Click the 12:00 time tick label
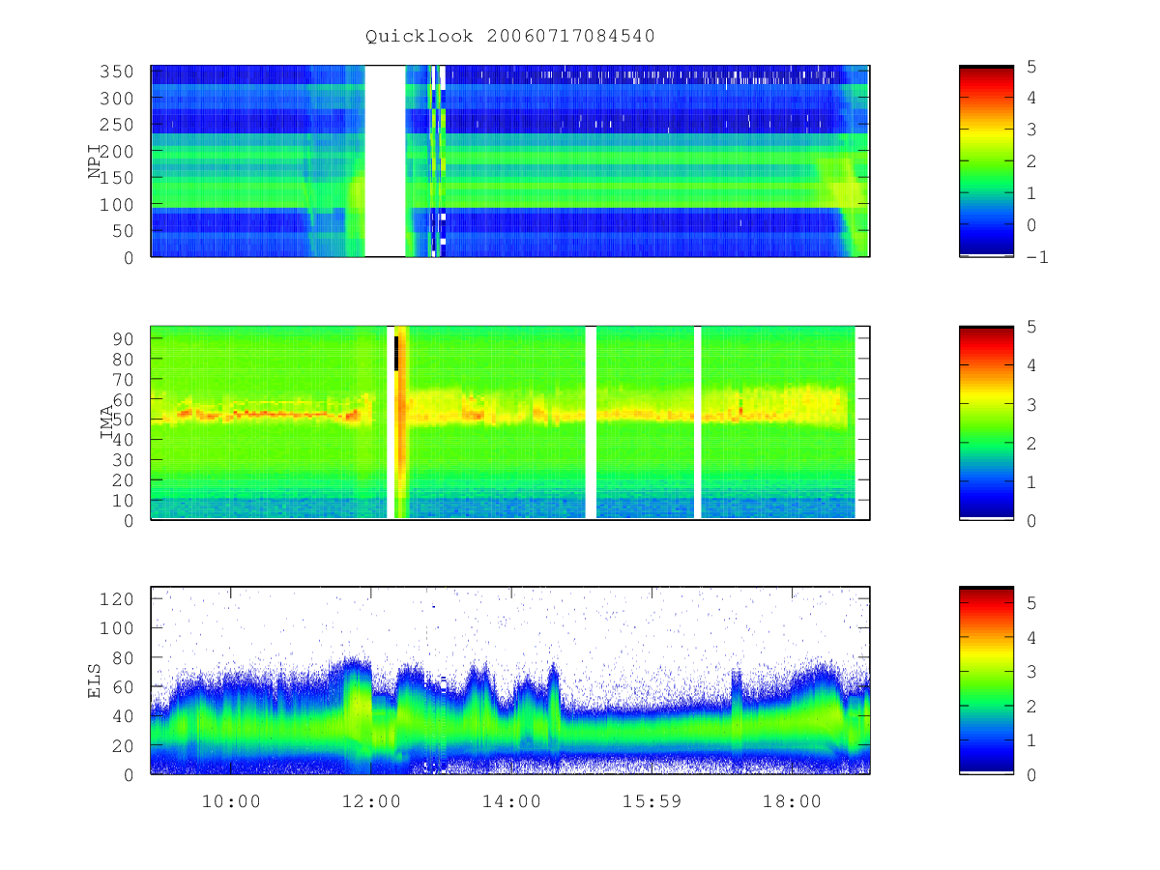Image resolution: width=1160 pixels, height=870 pixels. point(371,801)
